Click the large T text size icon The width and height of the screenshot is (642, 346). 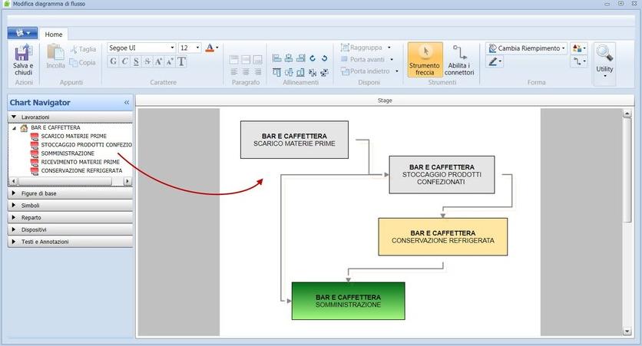click(182, 62)
